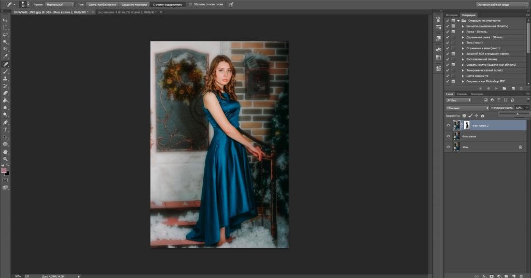Expand the Деревянная рамка action
531x278 pixels.
tap(463, 37)
